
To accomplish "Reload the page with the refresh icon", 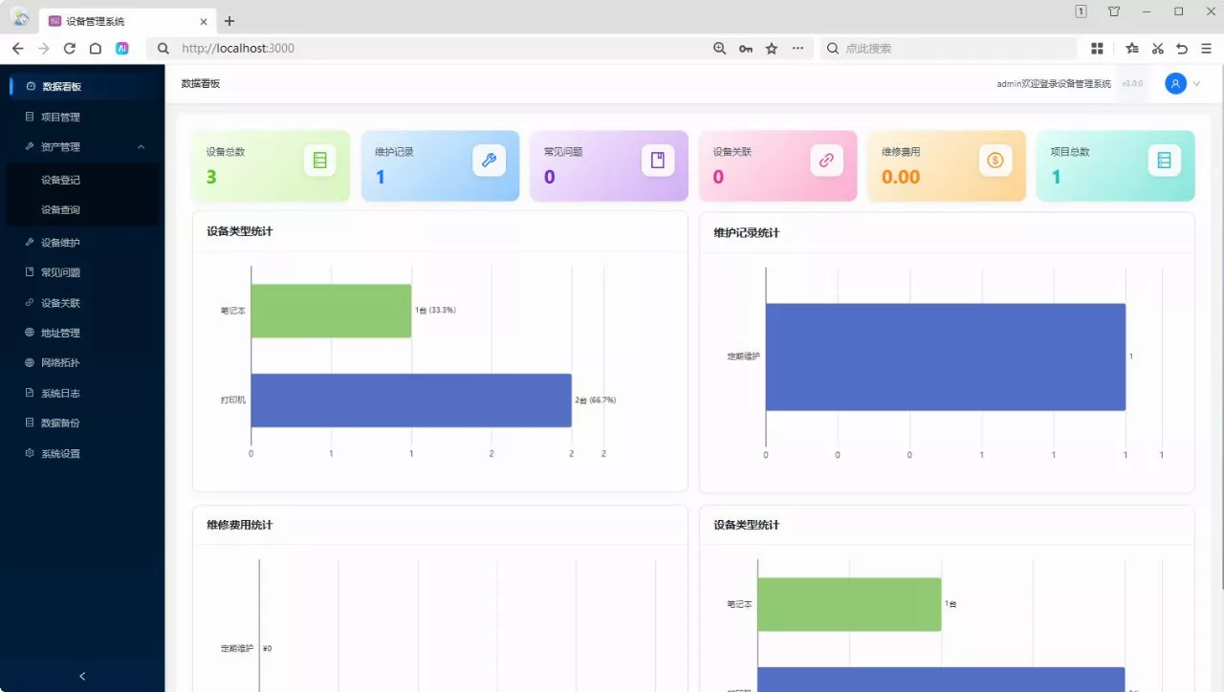I will coord(69,48).
